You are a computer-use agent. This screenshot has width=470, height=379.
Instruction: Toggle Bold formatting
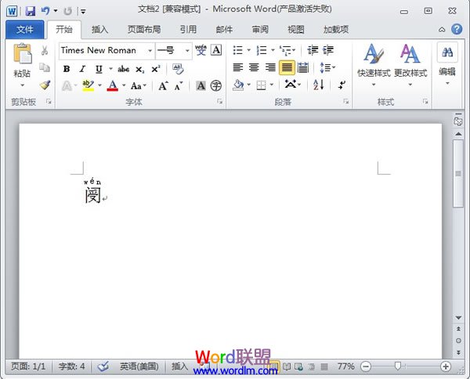(x=67, y=69)
